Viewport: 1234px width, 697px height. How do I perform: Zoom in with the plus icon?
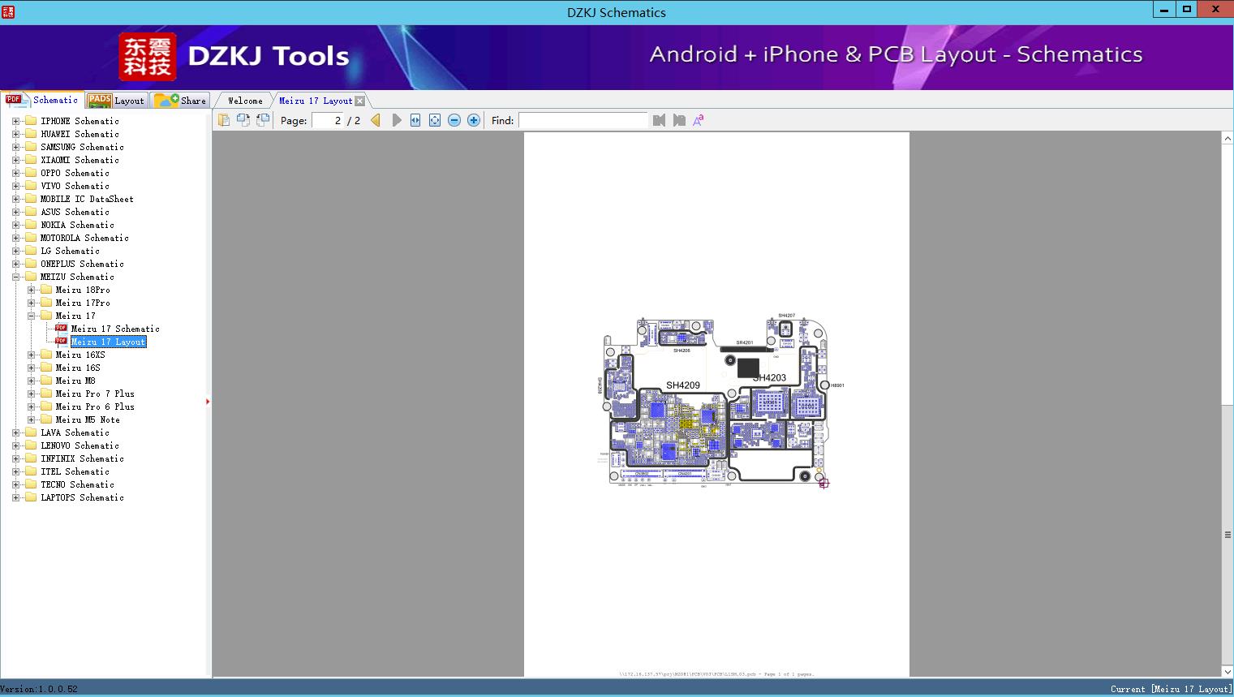[x=474, y=120]
